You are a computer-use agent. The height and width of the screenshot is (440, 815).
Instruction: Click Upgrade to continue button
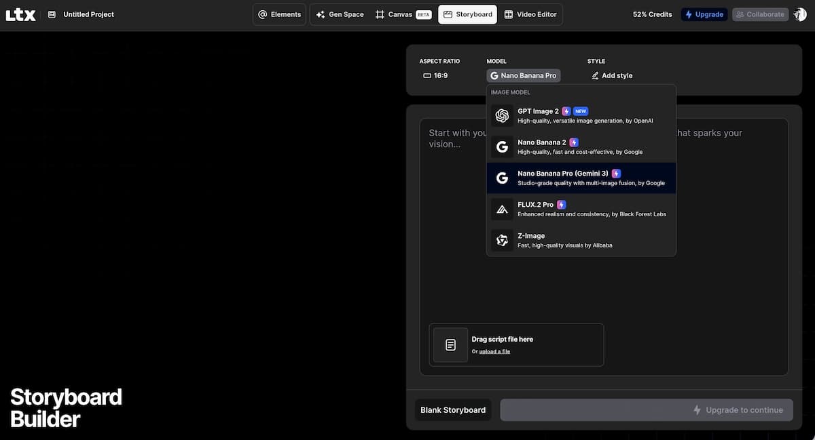[647, 410]
